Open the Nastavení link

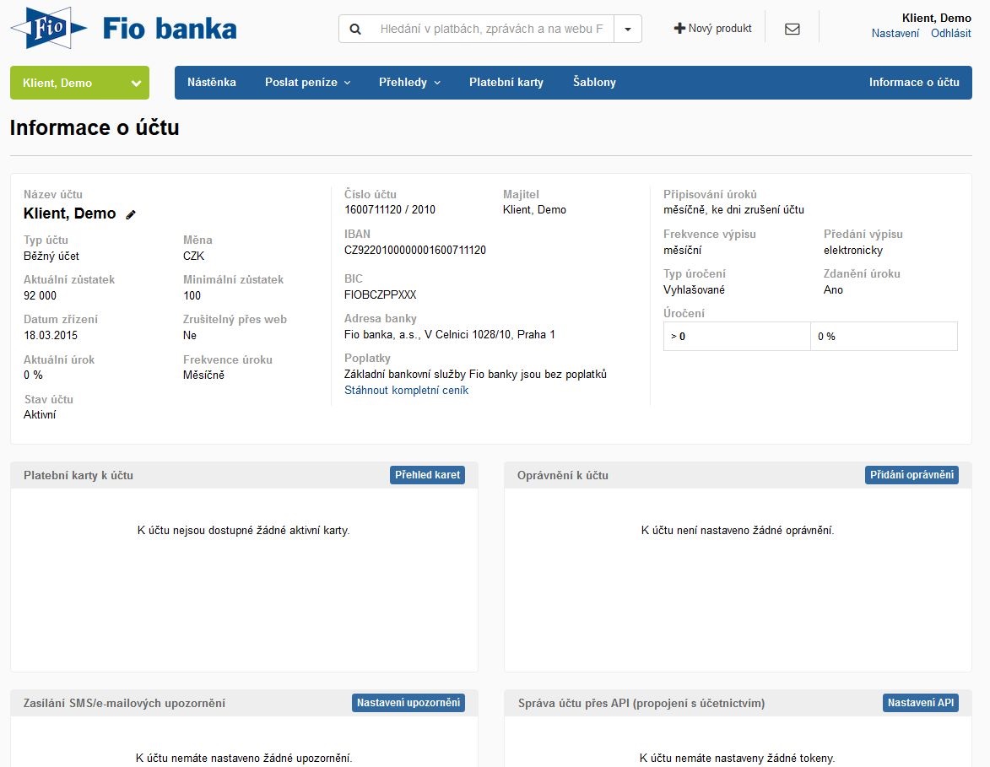click(895, 34)
